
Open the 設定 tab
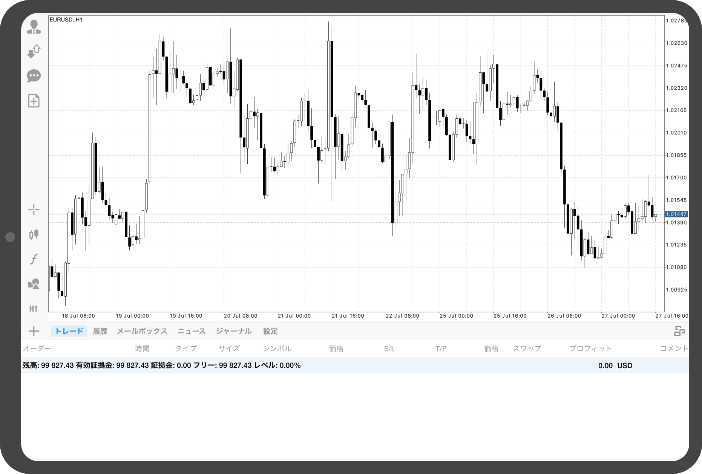click(270, 331)
